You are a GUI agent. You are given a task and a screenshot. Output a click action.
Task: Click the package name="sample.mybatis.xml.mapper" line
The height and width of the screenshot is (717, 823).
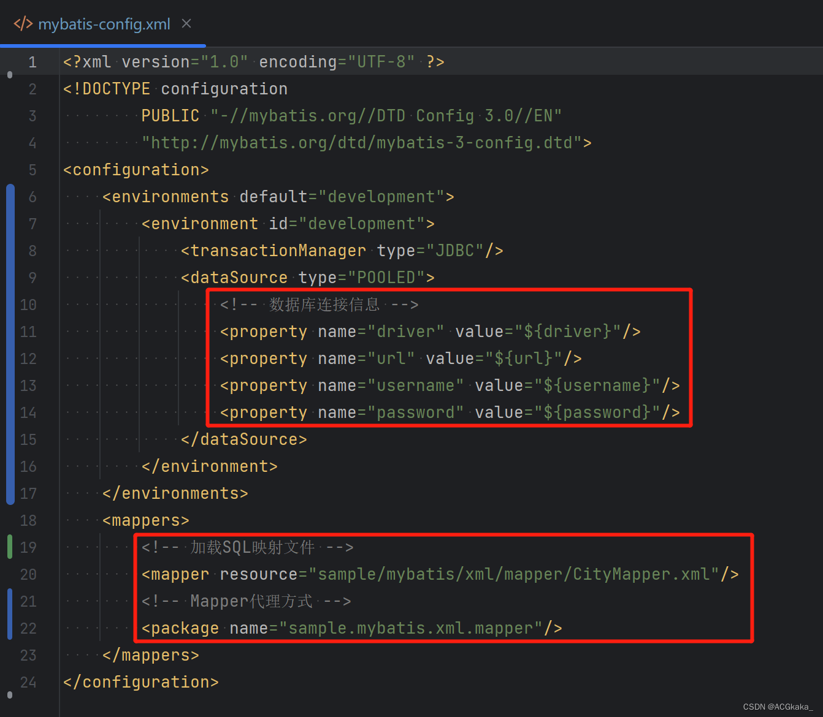click(352, 628)
